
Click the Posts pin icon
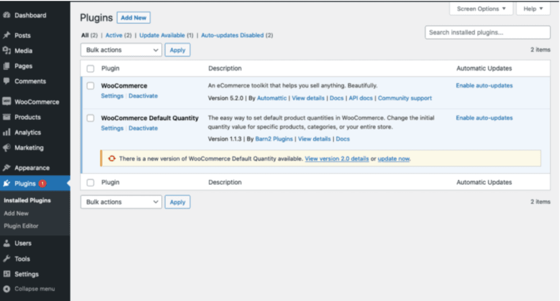pos(7,35)
